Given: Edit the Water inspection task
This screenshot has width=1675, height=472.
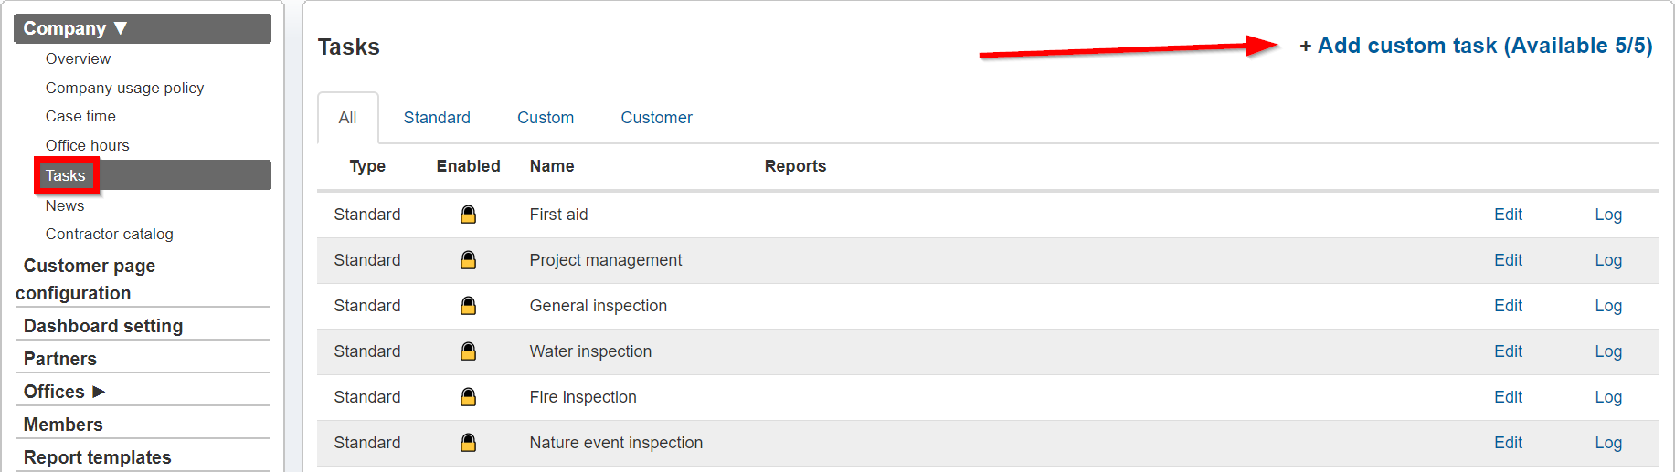Looking at the screenshot, I should pos(1508,351).
